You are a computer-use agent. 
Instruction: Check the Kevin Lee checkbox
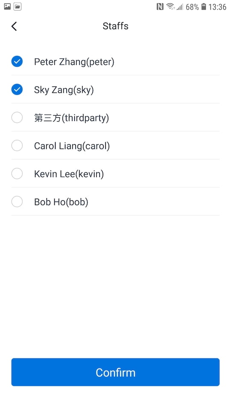[17, 174]
